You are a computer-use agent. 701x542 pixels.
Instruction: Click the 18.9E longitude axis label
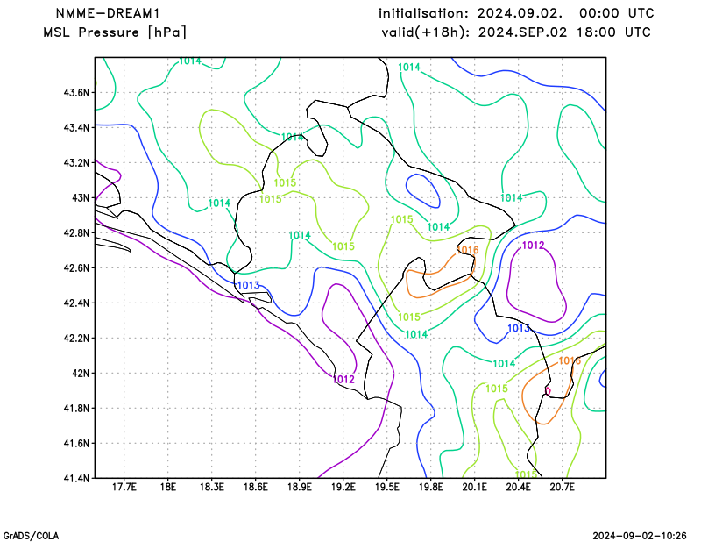[x=299, y=487]
